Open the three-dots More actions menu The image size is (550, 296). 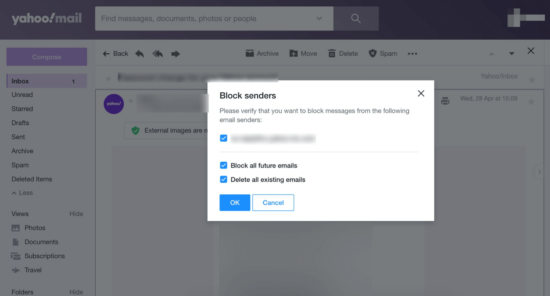412,54
